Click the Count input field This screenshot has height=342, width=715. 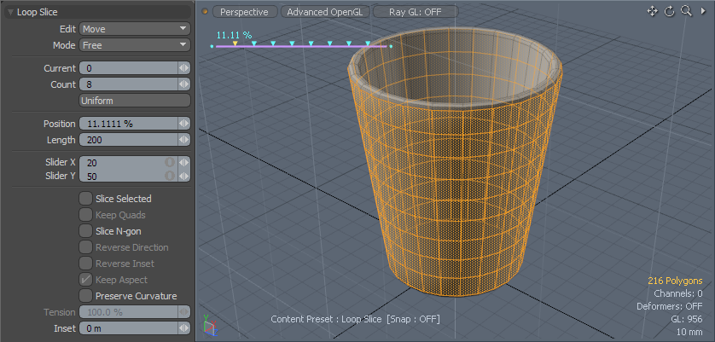[128, 84]
